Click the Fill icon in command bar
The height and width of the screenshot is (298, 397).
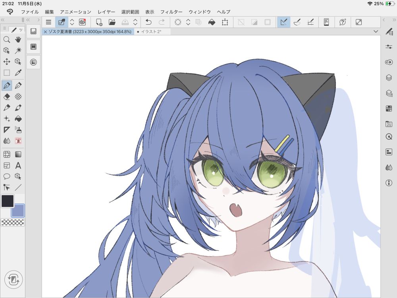(212, 22)
